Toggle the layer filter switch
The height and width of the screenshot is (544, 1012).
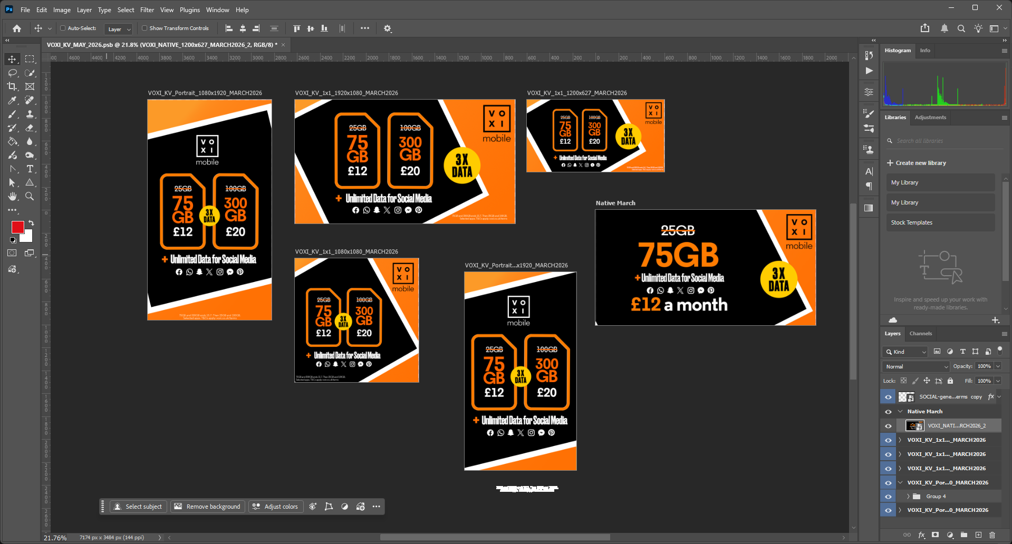pos(1000,351)
